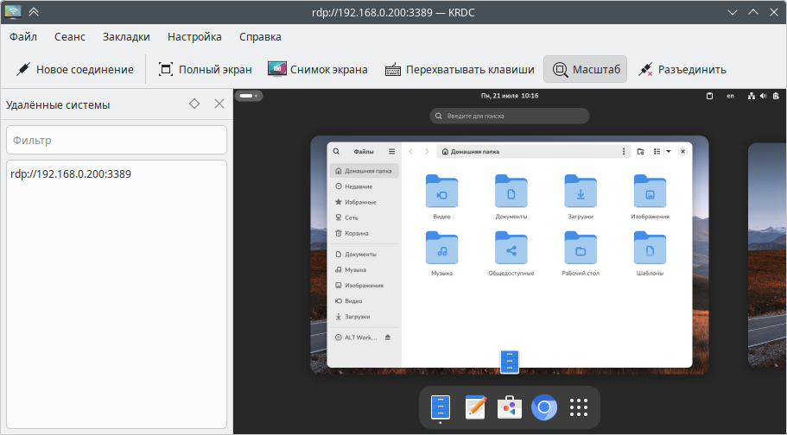The width and height of the screenshot is (787, 435).
Task: Open the Сеанс menu
Action: [70, 36]
